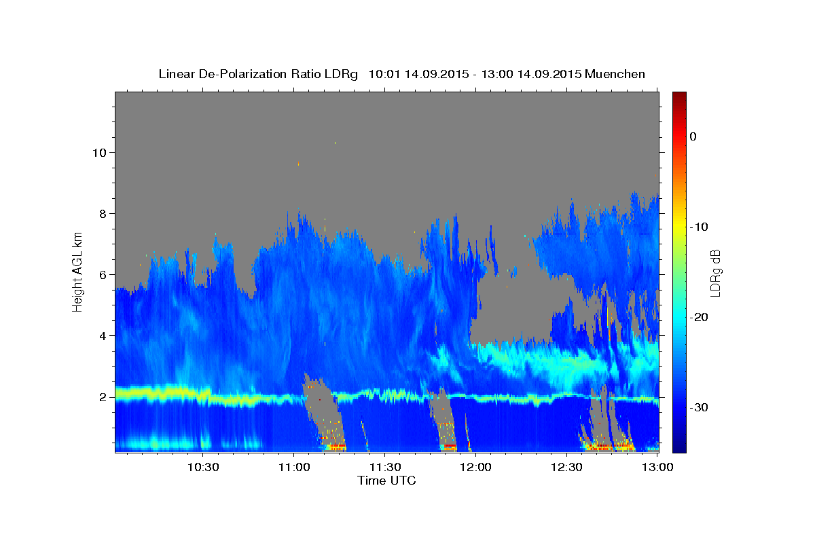Viewport: 815px width, 543px height.
Task: Select the 12:00 time tick label
Action: [x=475, y=467]
